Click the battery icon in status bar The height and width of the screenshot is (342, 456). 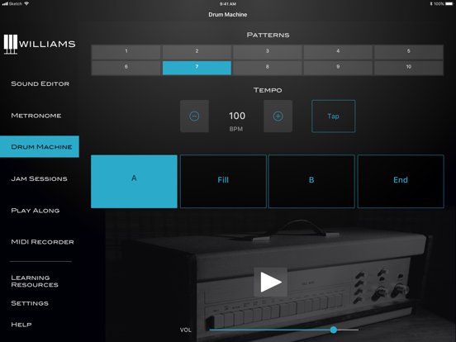click(x=449, y=4)
